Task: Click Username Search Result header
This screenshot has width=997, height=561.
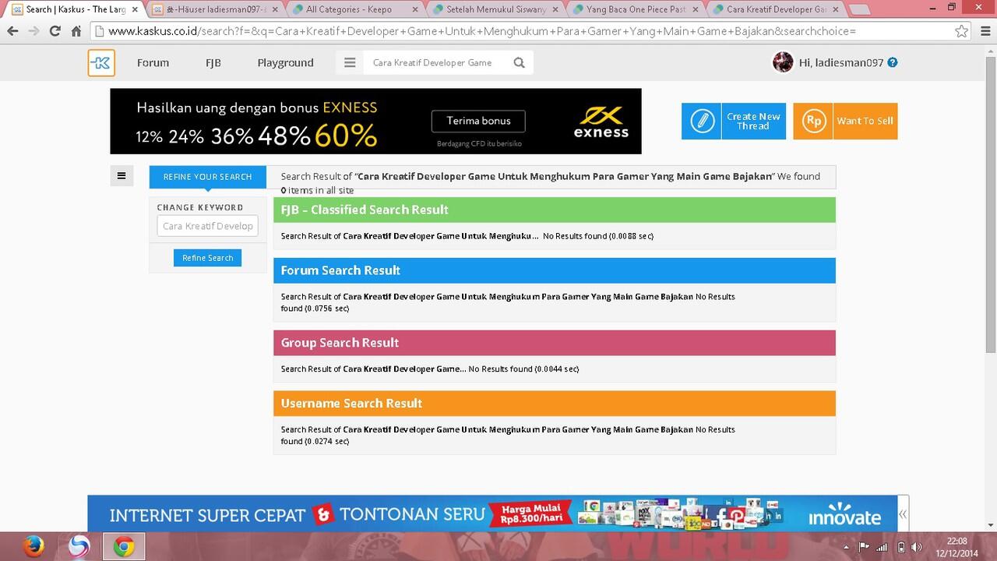Action: coord(554,404)
